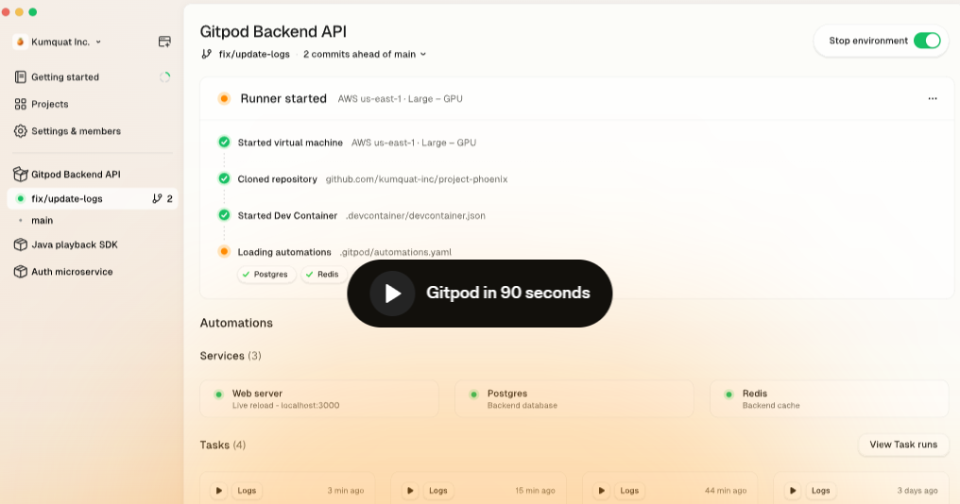Run the task from 44 min ago

[x=601, y=491]
